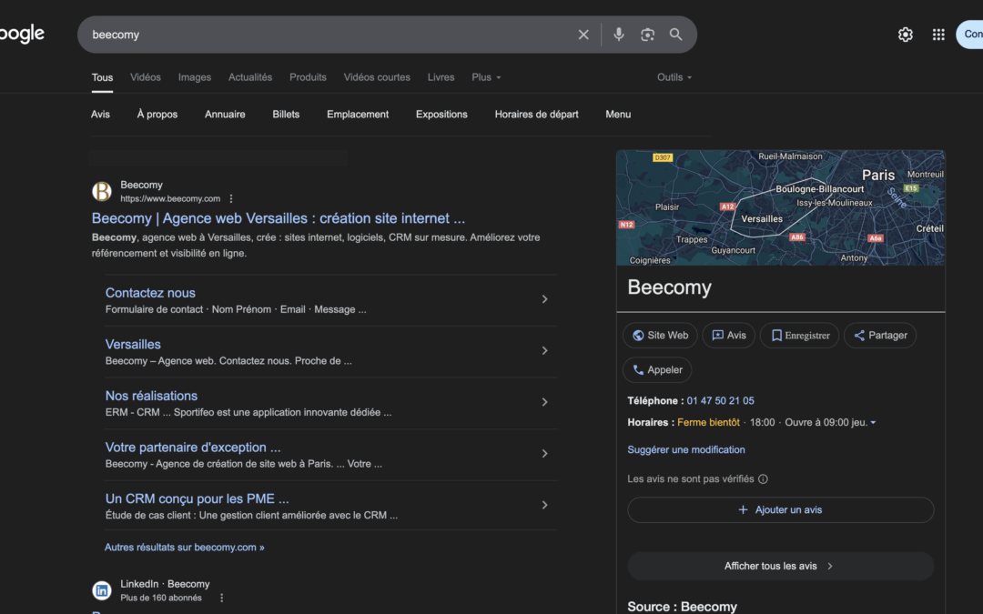The image size is (983, 614).
Task: Click Beecomy site favicon in first result
Action: point(102,191)
